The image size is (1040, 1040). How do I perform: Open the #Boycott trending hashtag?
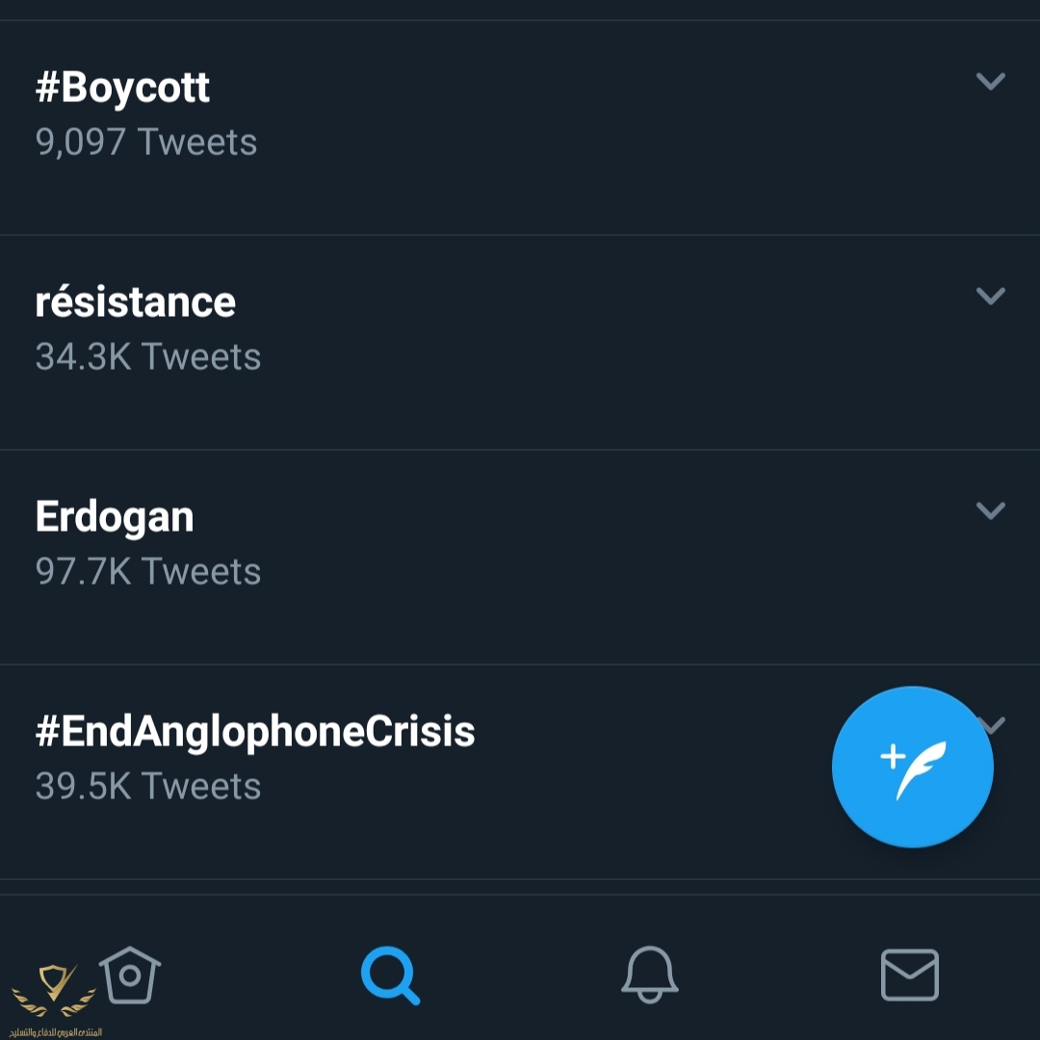122,88
